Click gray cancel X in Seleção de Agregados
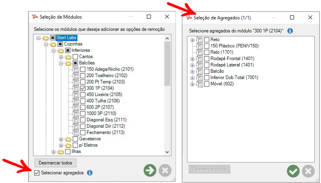Screen dimensions: 321x183 tap(308, 171)
